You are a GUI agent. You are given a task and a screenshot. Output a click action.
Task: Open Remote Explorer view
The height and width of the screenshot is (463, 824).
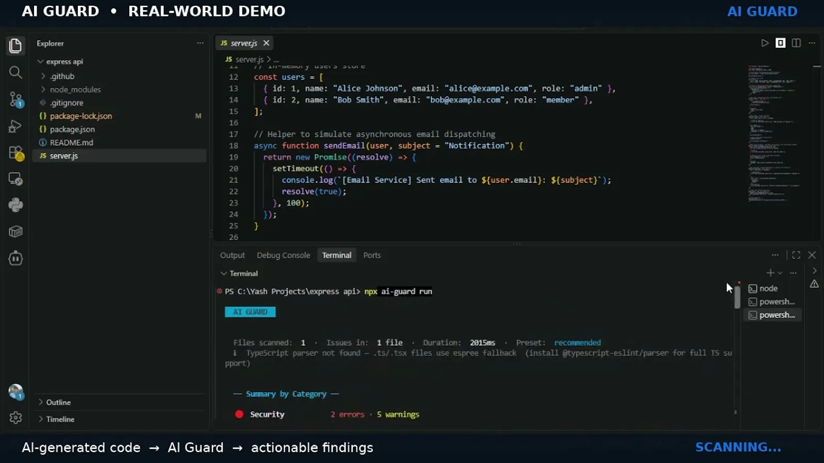point(15,179)
